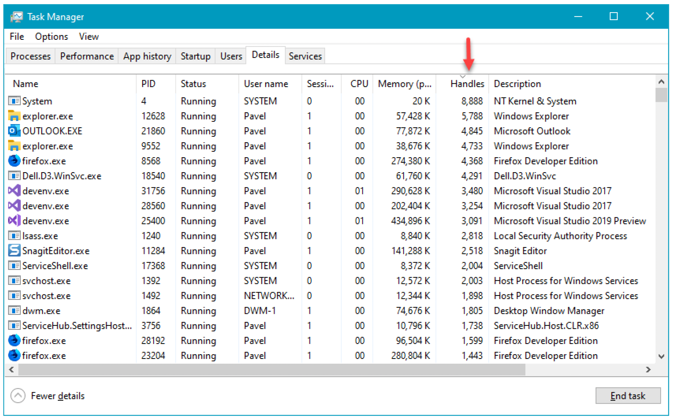673x420 pixels.
Task: Click the lsass.exe process icon
Action: pyautogui.click(x=14, y=236)
